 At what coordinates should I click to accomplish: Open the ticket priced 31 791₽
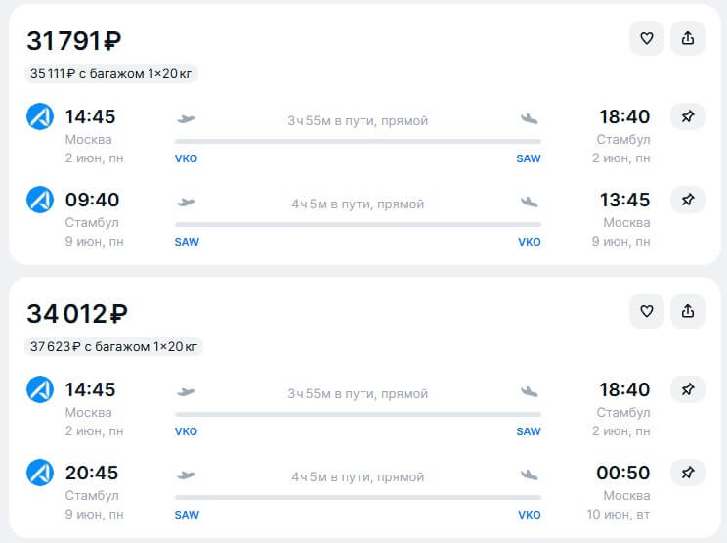point(74,41)
